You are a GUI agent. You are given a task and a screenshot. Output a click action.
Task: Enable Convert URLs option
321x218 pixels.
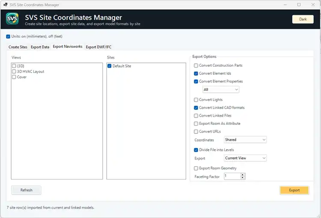[196, 132]
